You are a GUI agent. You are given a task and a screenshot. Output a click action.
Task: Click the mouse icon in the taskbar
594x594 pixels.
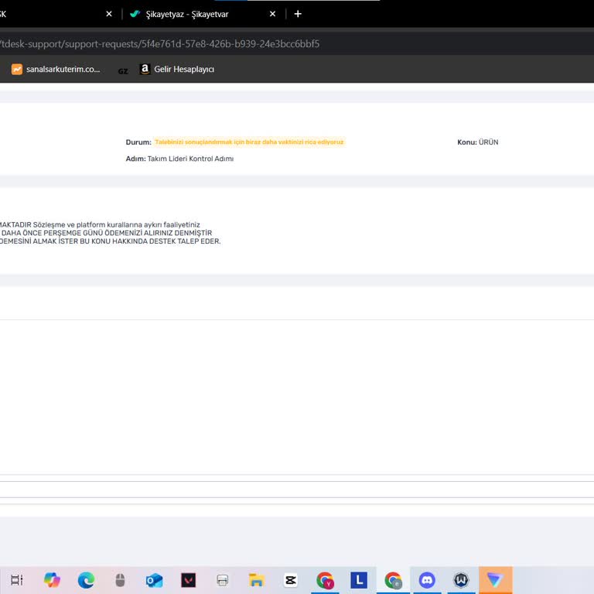point(120,580)
